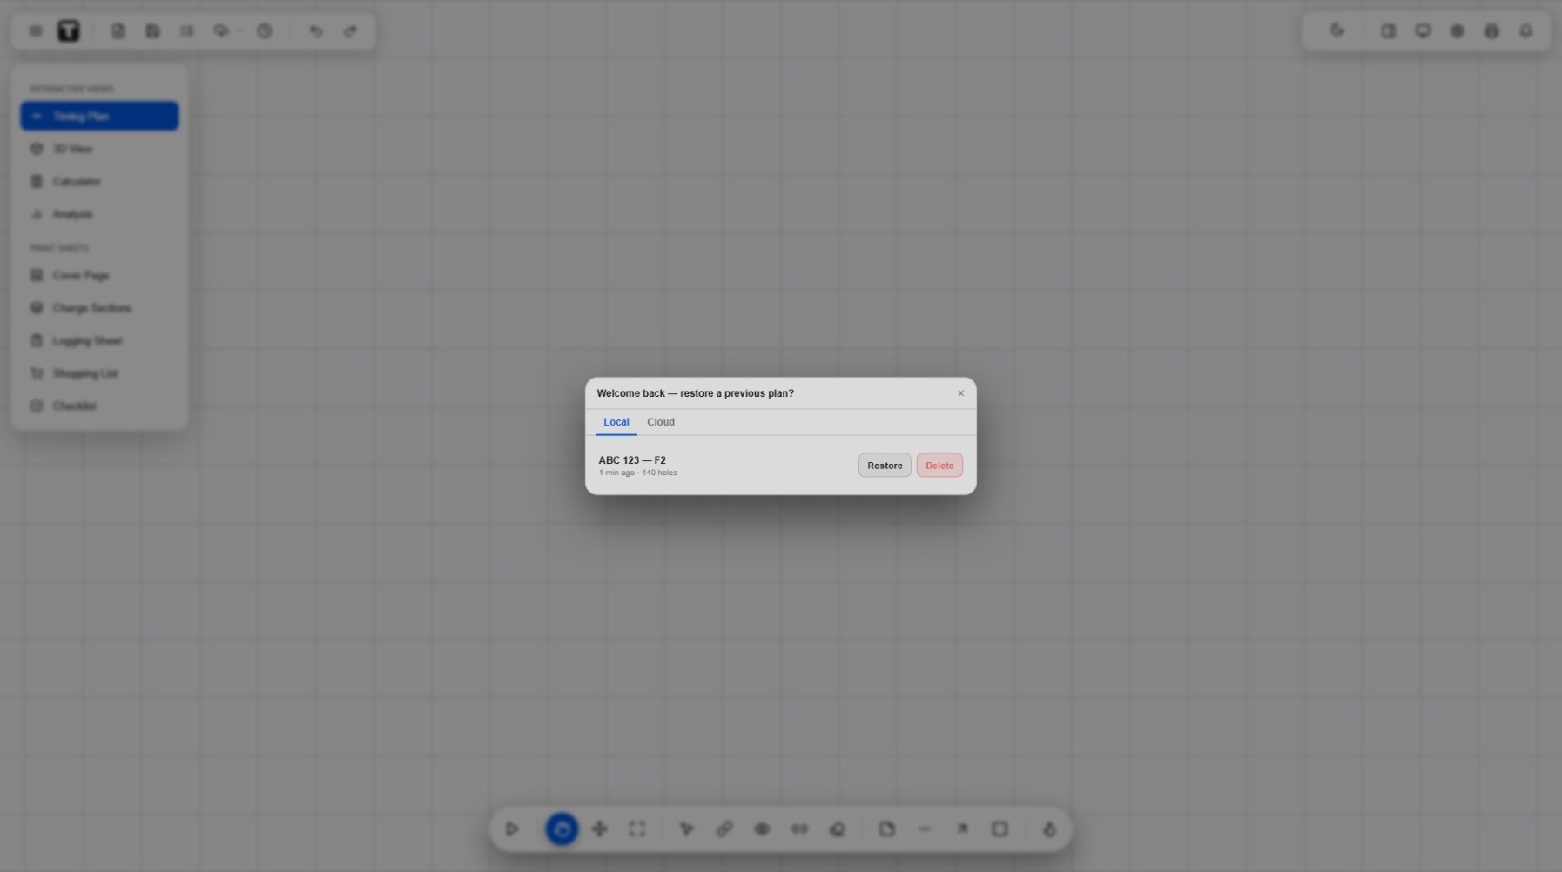Open Analysis in the sidebar
1562x872 pixels.
click(x=99, y=214)
